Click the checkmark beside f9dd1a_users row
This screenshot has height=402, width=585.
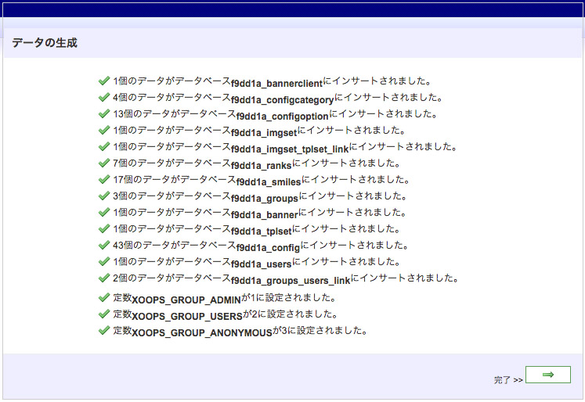click(x=103, y=261)
